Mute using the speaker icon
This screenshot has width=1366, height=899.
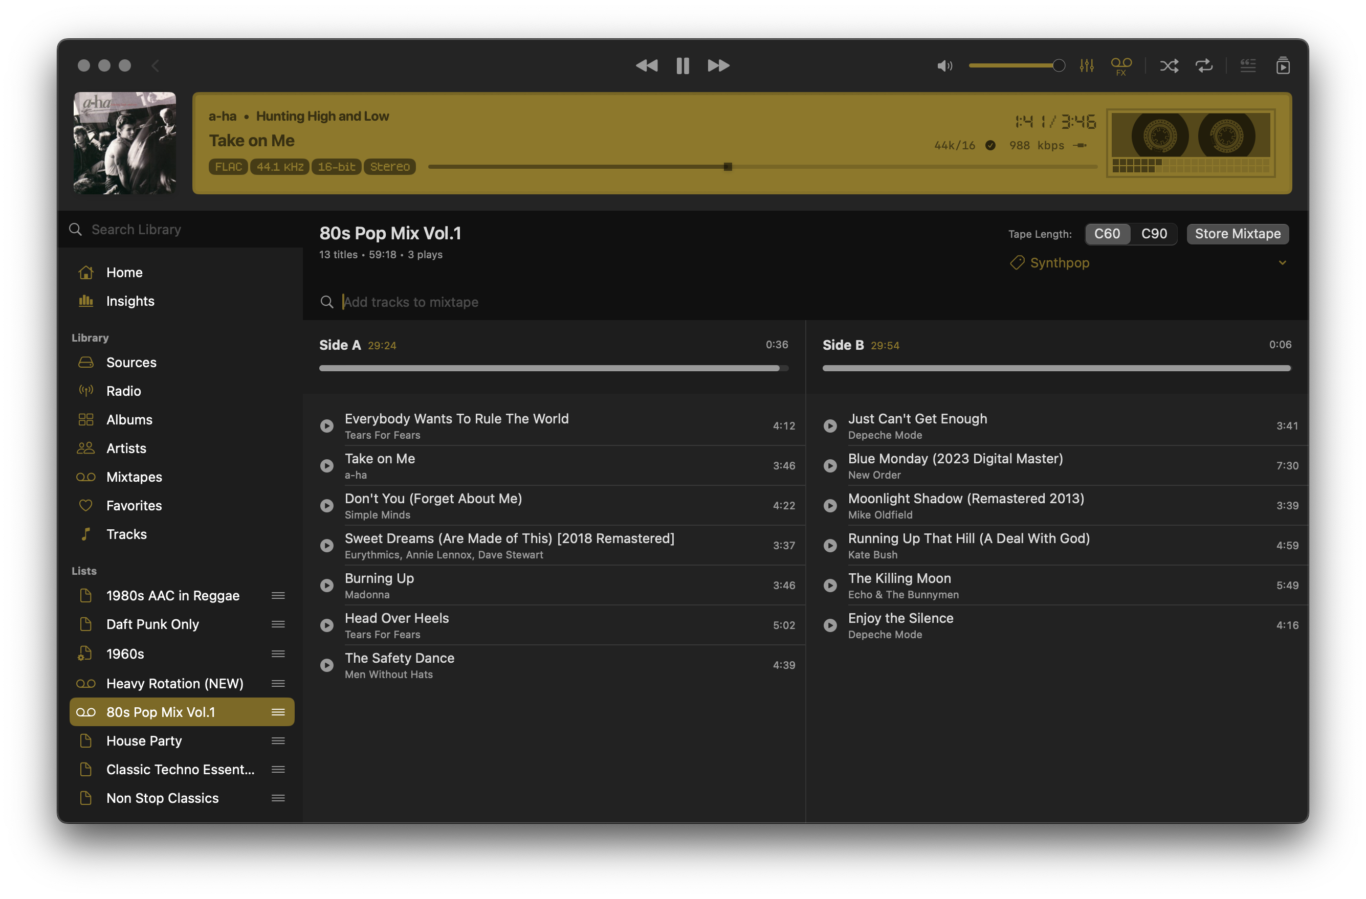944,65
